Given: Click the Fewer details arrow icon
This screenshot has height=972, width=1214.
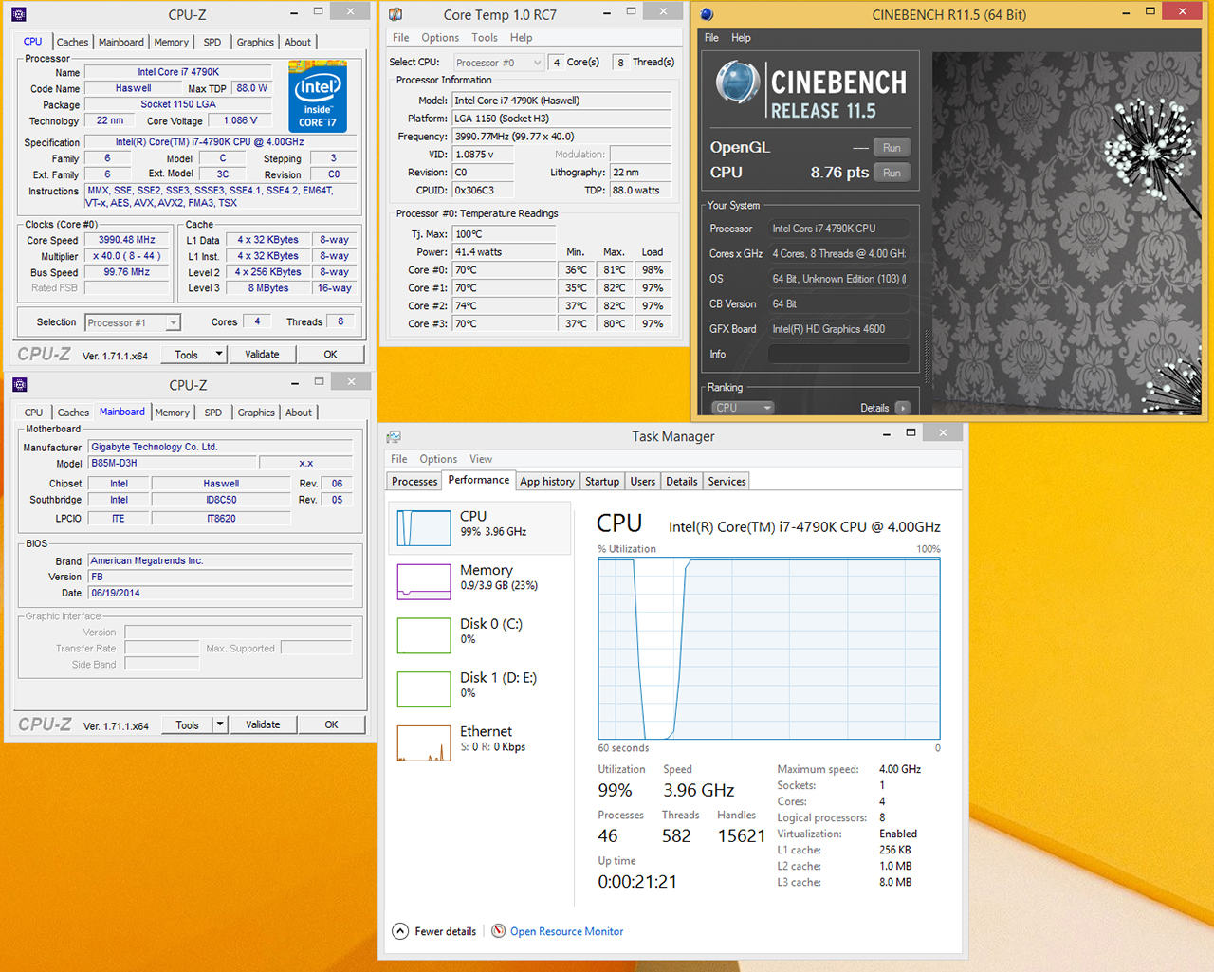Looking at the screenshot, I should click(401, 931).
